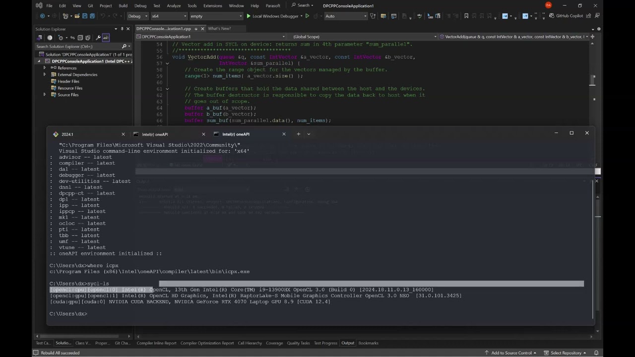Click the Solution Explorer home/switch views icon
The height and width of the screenshot is (357, 635).
coord(40,38)
